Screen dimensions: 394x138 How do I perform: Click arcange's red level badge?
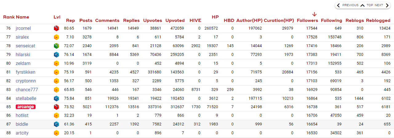[56, 107]
